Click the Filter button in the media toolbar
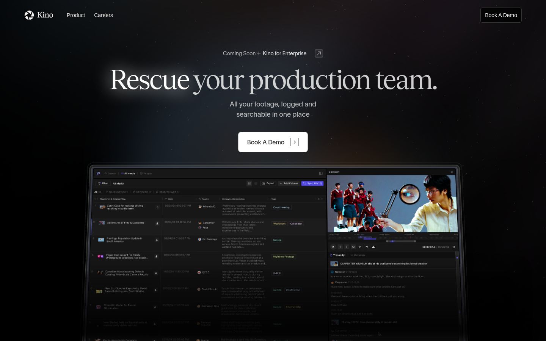546x341 pixels. coord(103,183)
